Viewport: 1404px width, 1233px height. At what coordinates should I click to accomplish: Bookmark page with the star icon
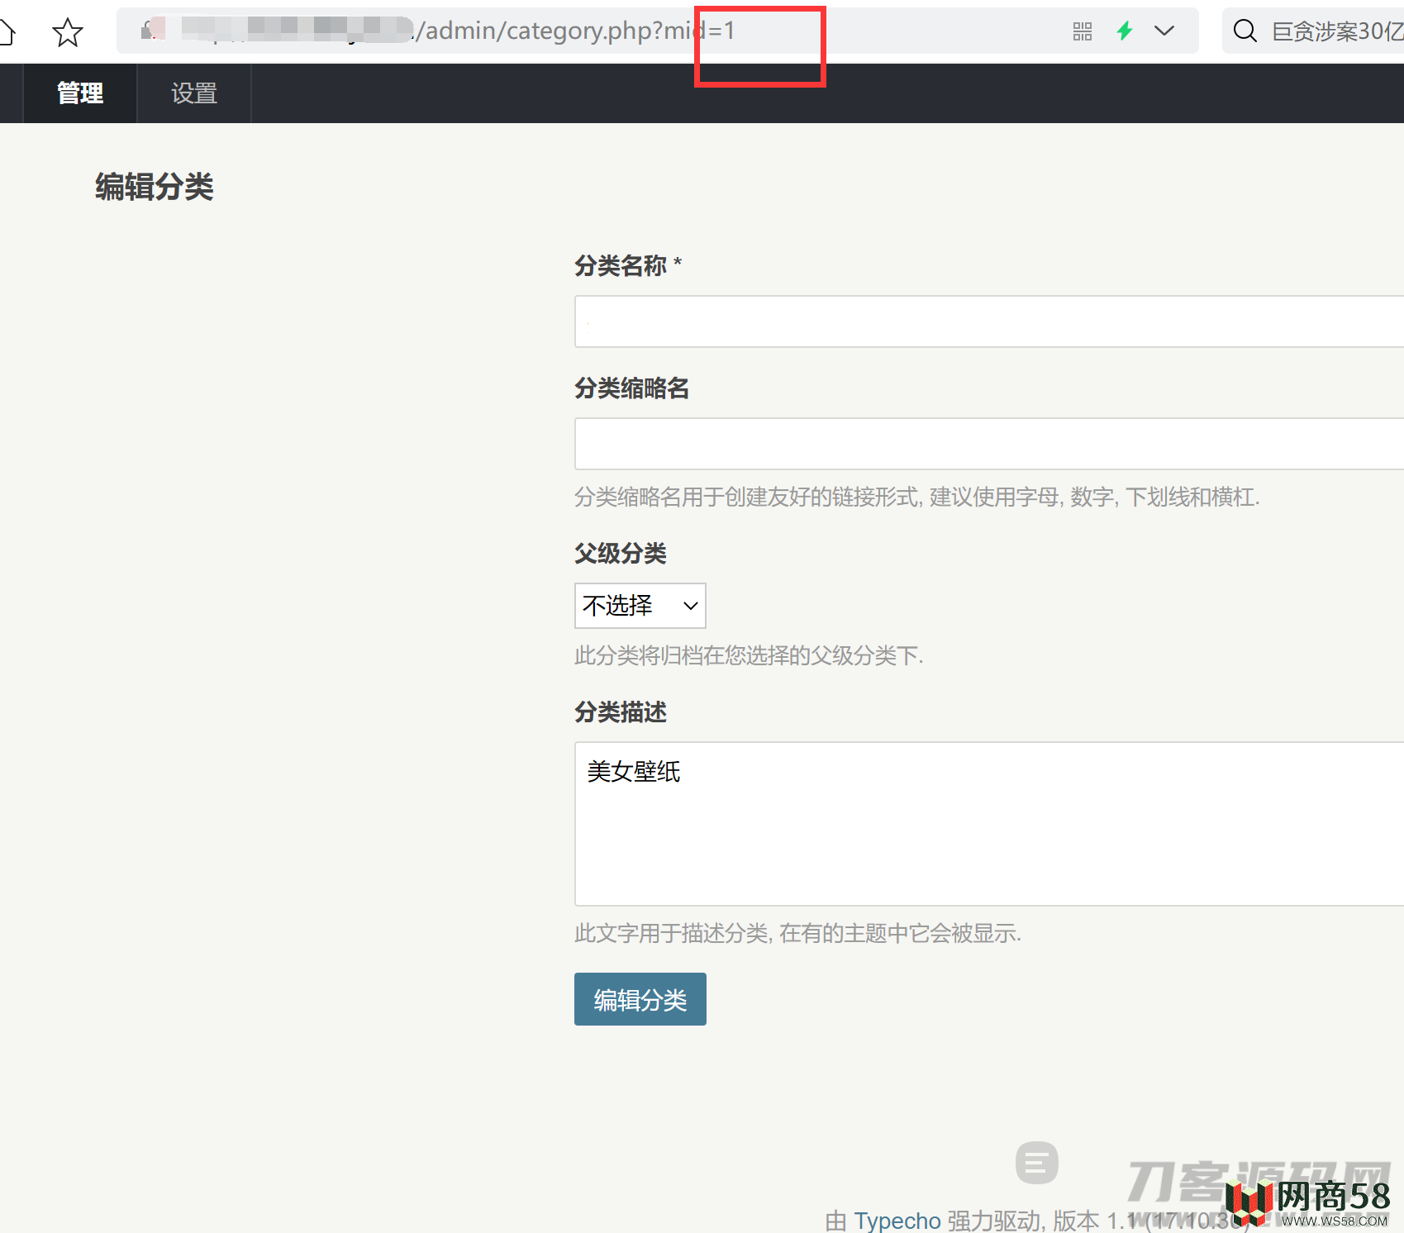(x=68, y=32)
